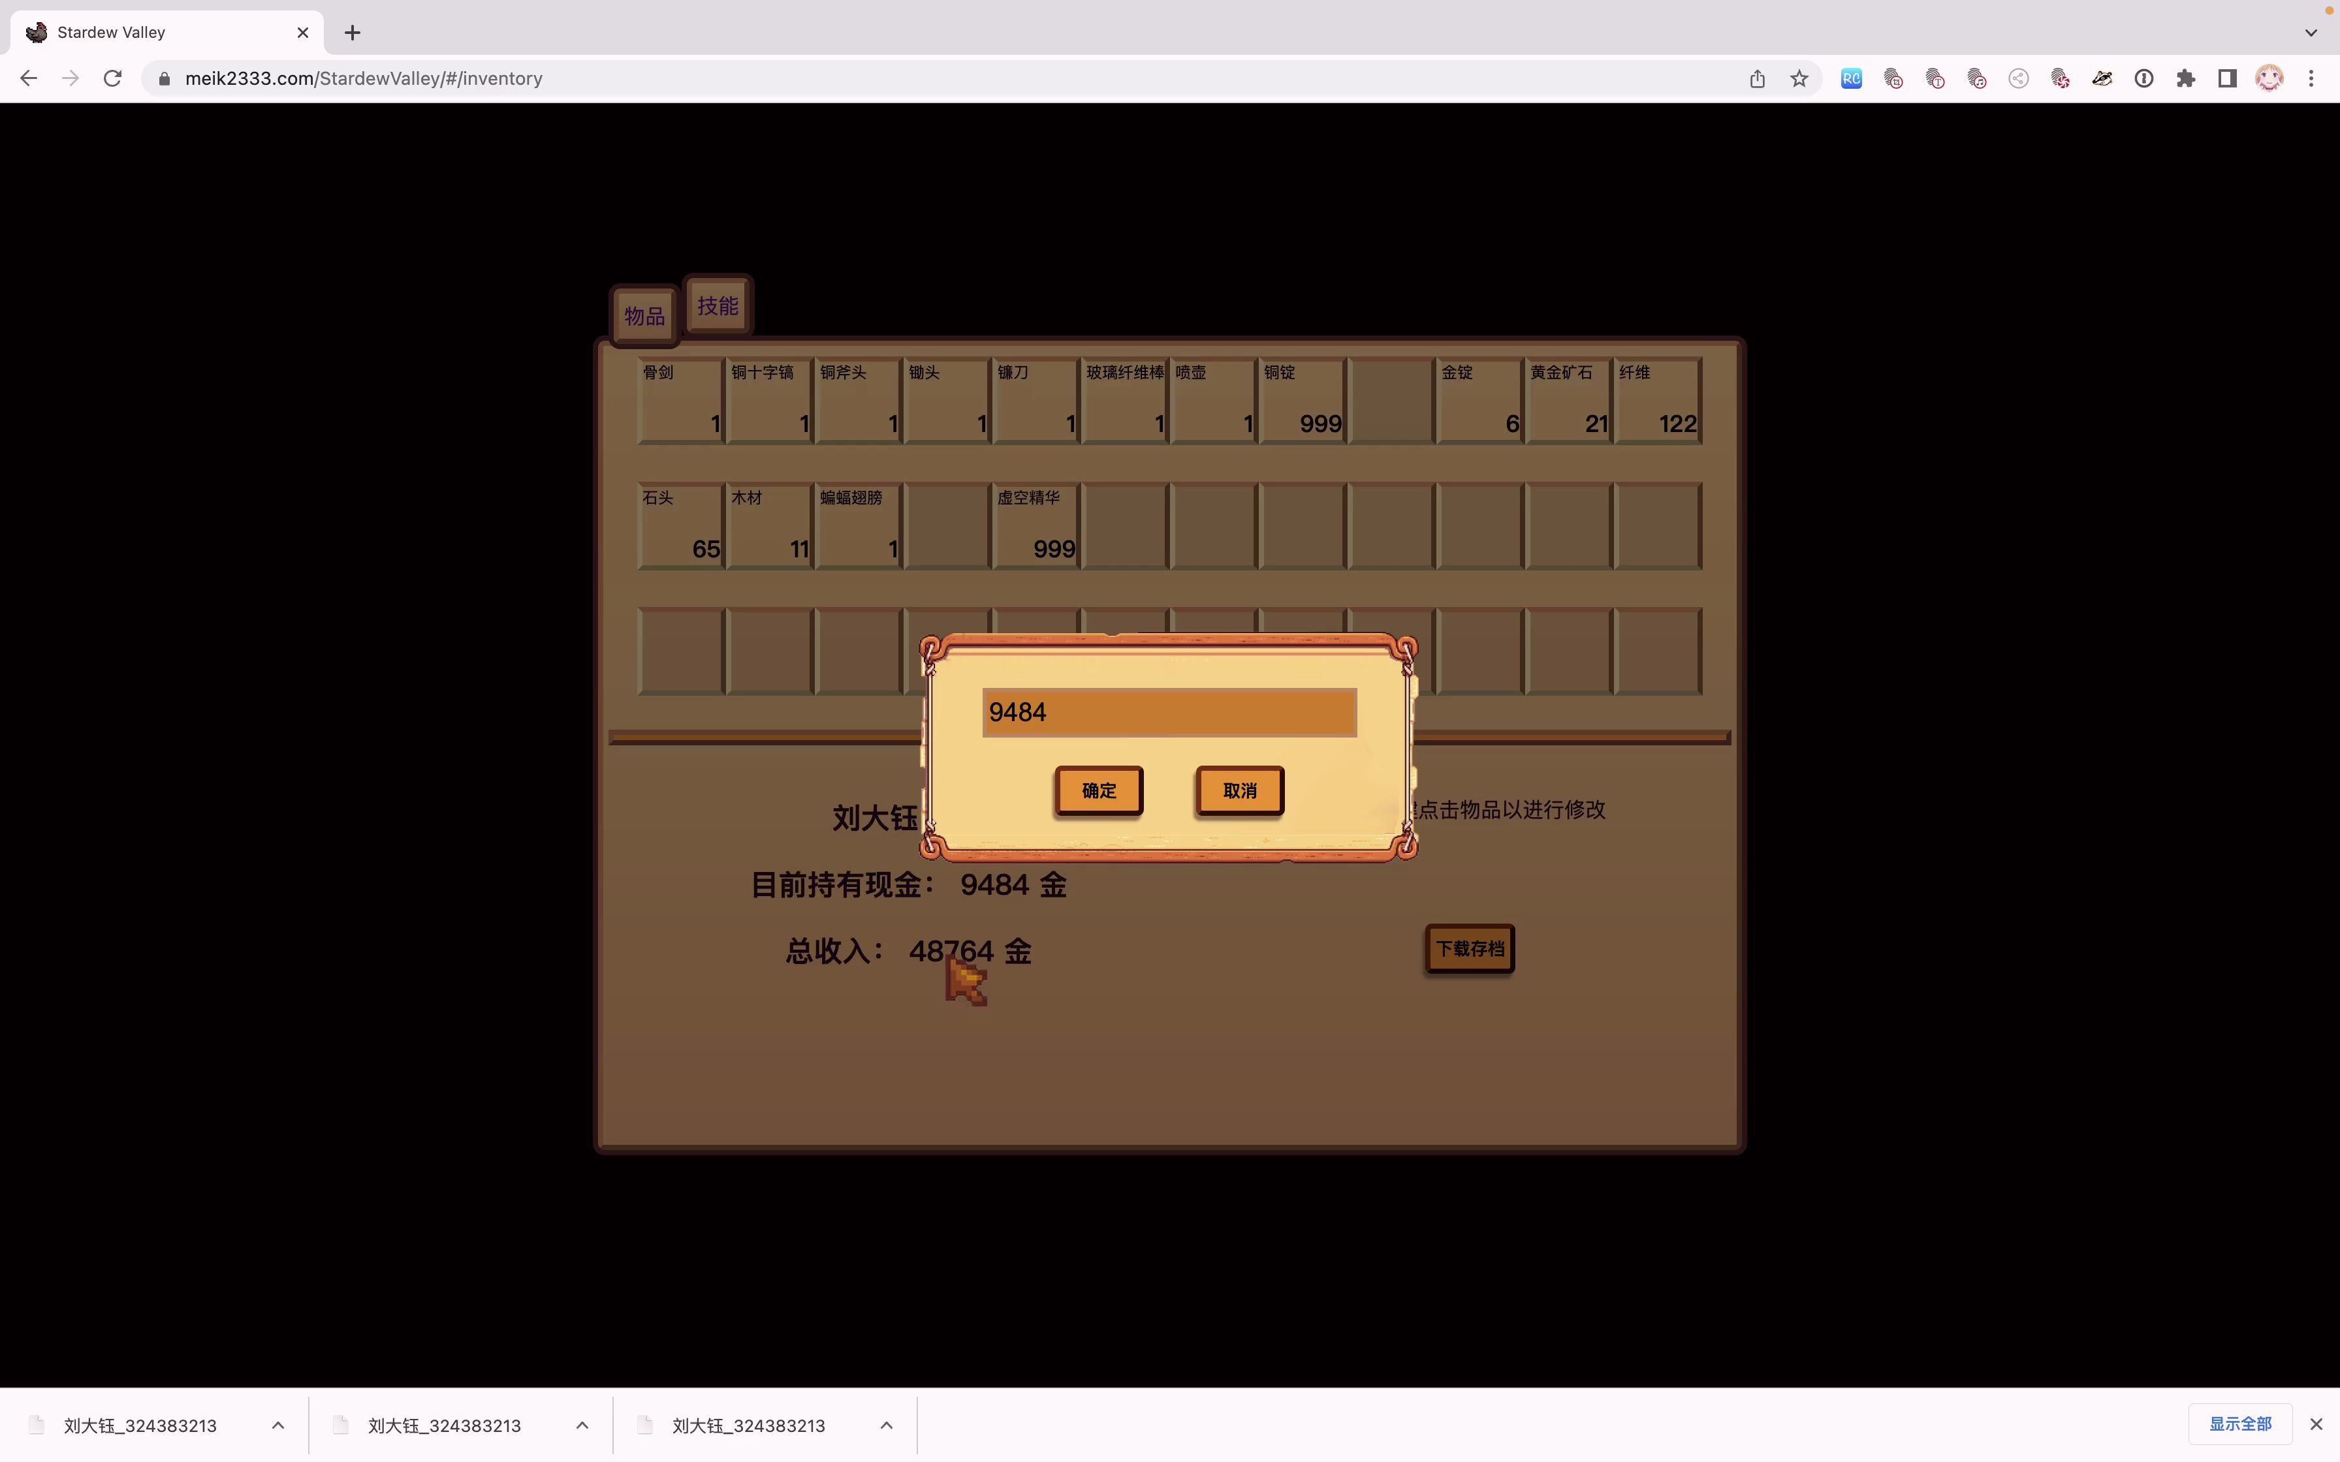Click the 木材 slot with 11
2340x1462 pixels.
pos(770,526)
